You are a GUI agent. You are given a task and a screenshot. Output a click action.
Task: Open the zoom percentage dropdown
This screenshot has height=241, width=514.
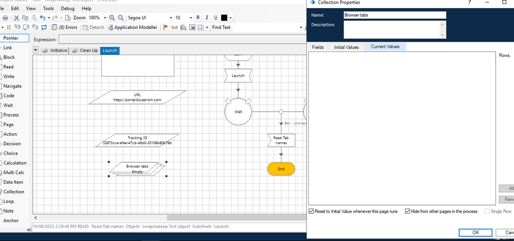point(103,18)
